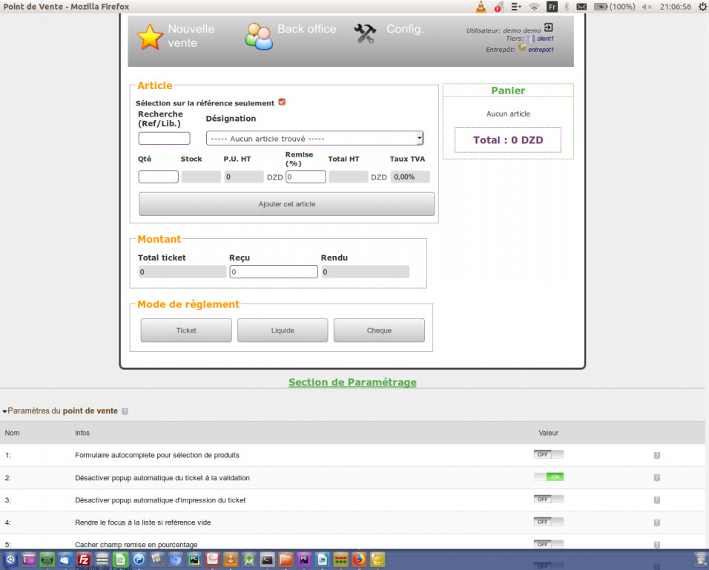Click the logout icon next to demo demo

click(x=548, y=27)
